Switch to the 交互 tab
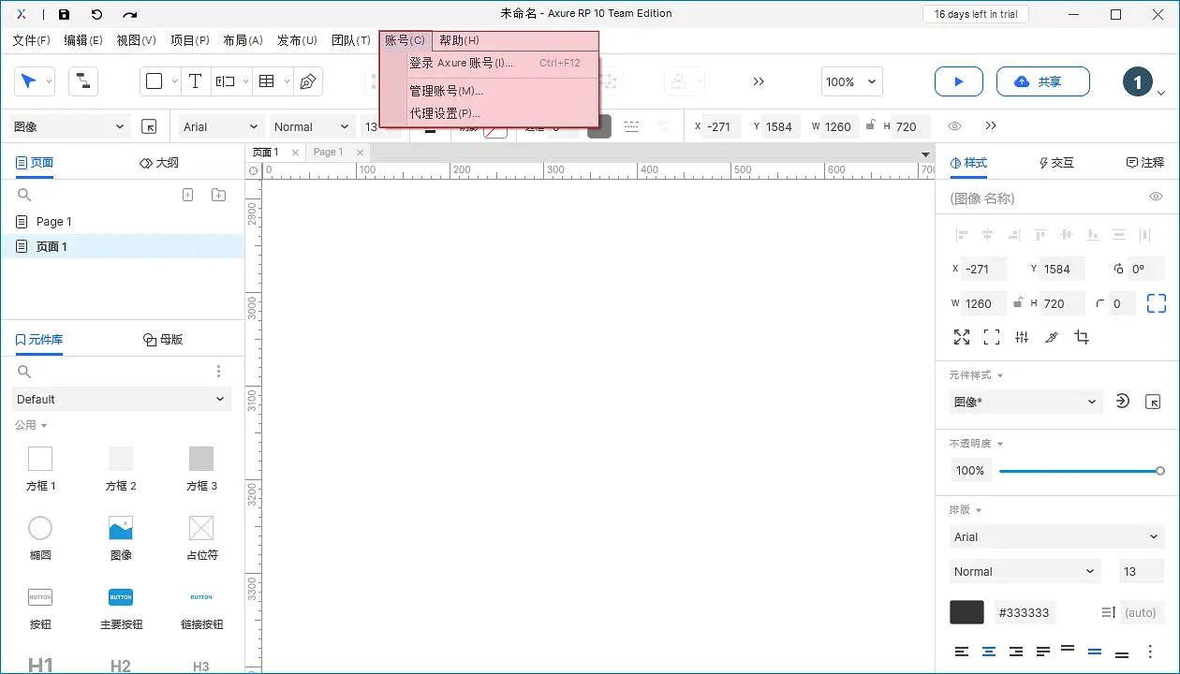 pos(1056,162)
